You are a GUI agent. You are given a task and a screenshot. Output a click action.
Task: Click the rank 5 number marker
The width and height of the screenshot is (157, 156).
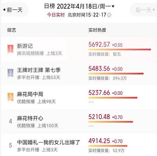tap(10, 145)
